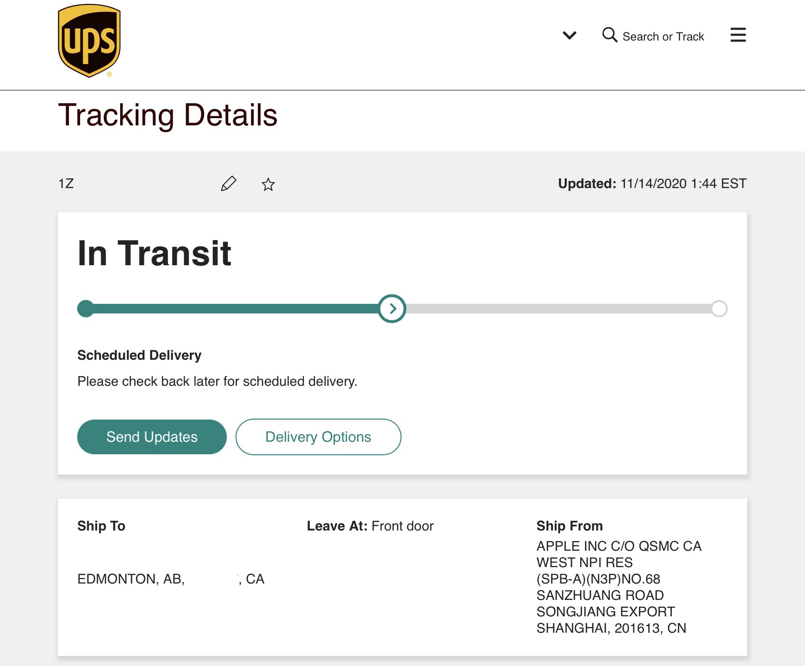Image resolution: width=805 pixels, height=666 pixels.
Task: Open the Search or Track link
Action: click(663, 37)
